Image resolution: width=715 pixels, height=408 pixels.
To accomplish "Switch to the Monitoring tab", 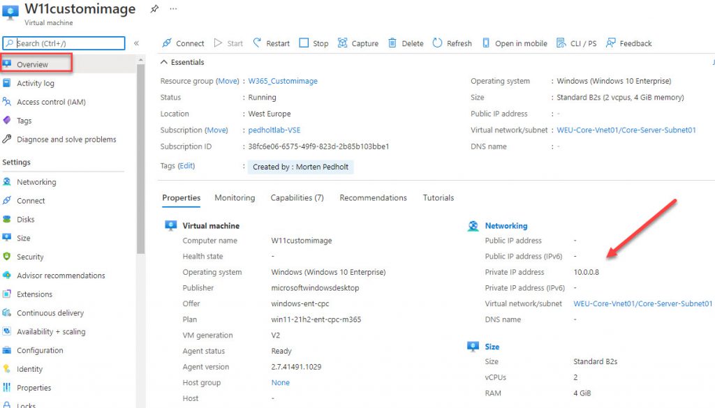I will pyautogui.click(x=235, y=197).
